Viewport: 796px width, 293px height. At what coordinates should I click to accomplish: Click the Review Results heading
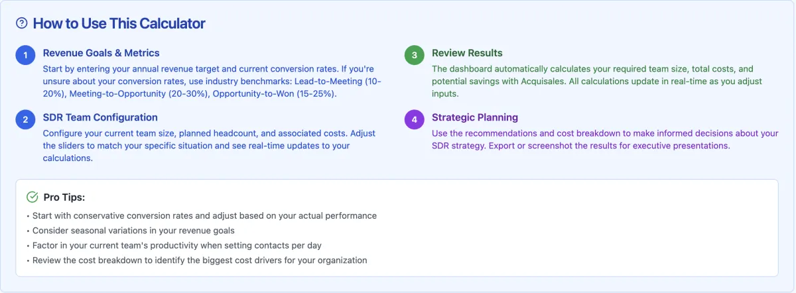point(467,53)
